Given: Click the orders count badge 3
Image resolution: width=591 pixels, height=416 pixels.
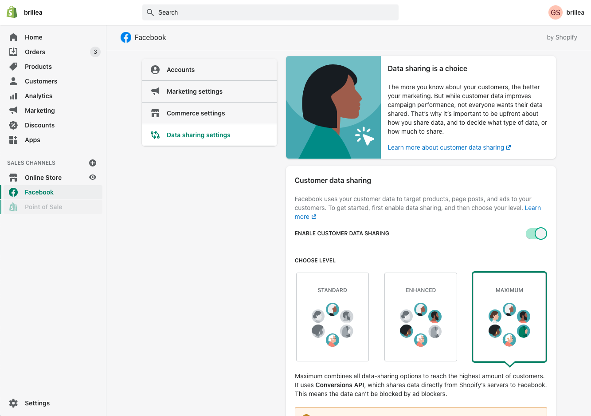Looking at the screenshot, I should 95,52.
